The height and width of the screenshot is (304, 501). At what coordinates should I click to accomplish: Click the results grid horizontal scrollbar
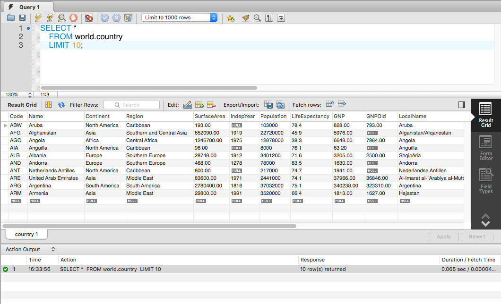149,226
